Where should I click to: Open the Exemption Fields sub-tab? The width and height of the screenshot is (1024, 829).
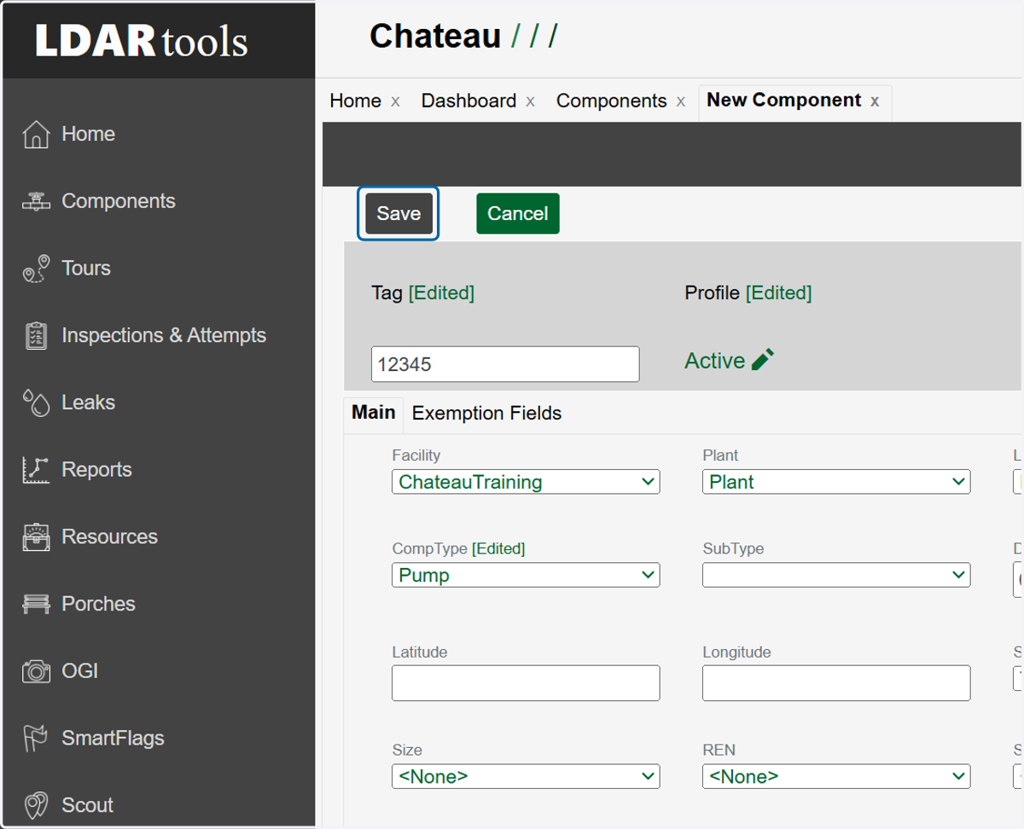point(486,414)
